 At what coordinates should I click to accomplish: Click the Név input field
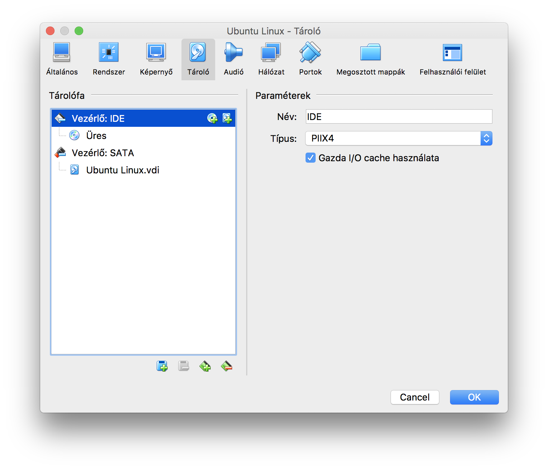[x=399, y=116]
